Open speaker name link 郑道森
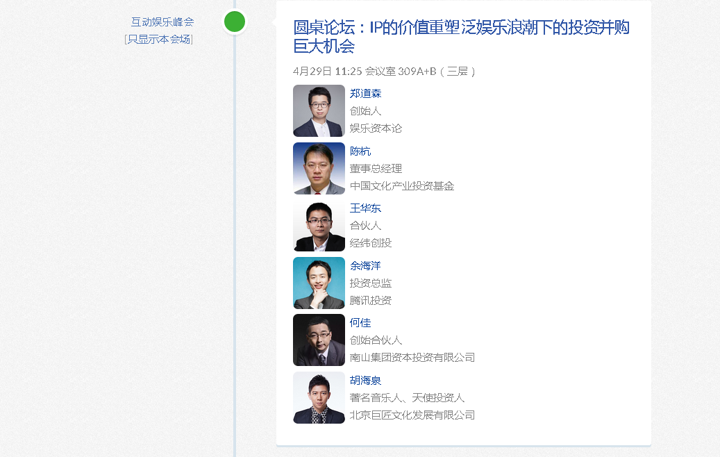The width and height of the screenshot is (720, 457). (365, 94)
